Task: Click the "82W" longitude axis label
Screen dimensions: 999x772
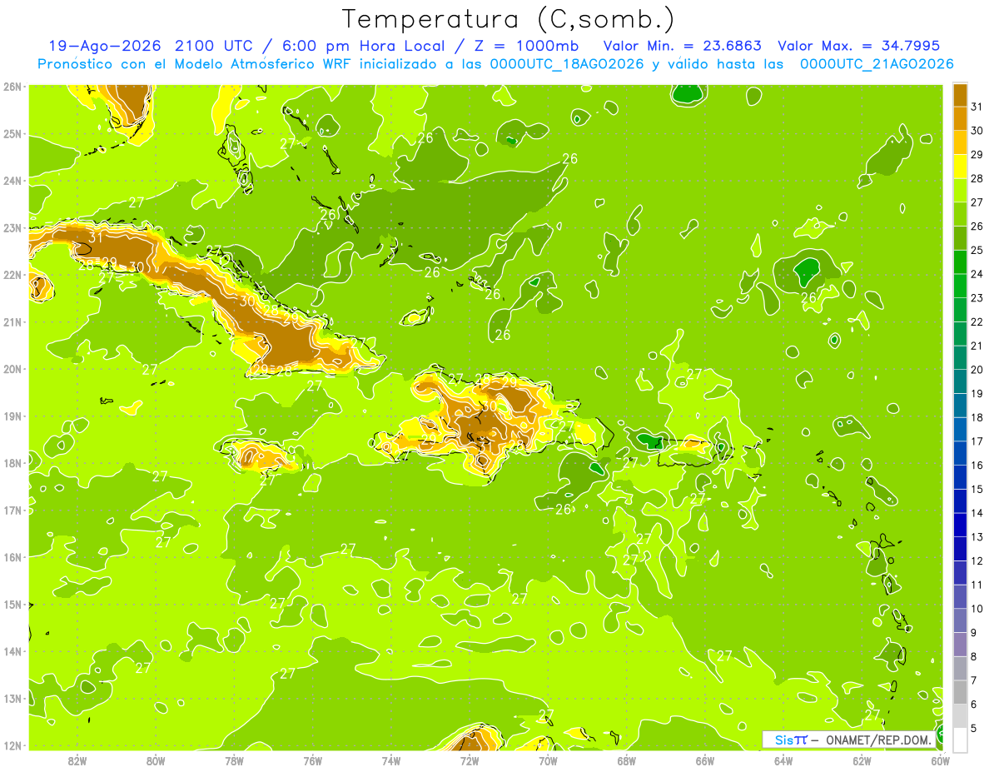Action: pos(77,761)
